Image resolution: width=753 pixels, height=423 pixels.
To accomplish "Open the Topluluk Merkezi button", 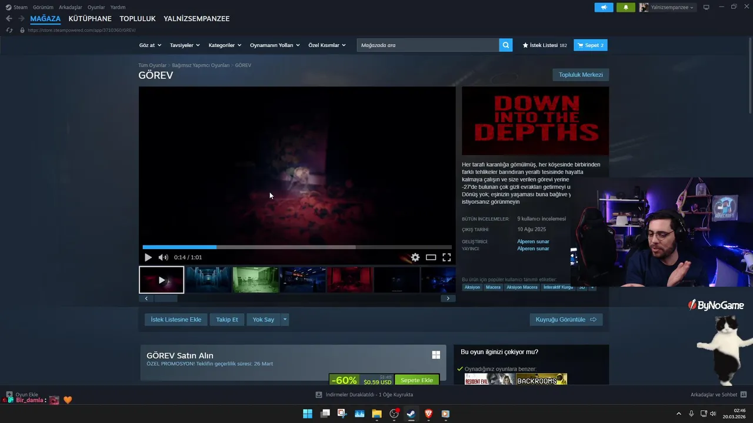I will point(581,75).
